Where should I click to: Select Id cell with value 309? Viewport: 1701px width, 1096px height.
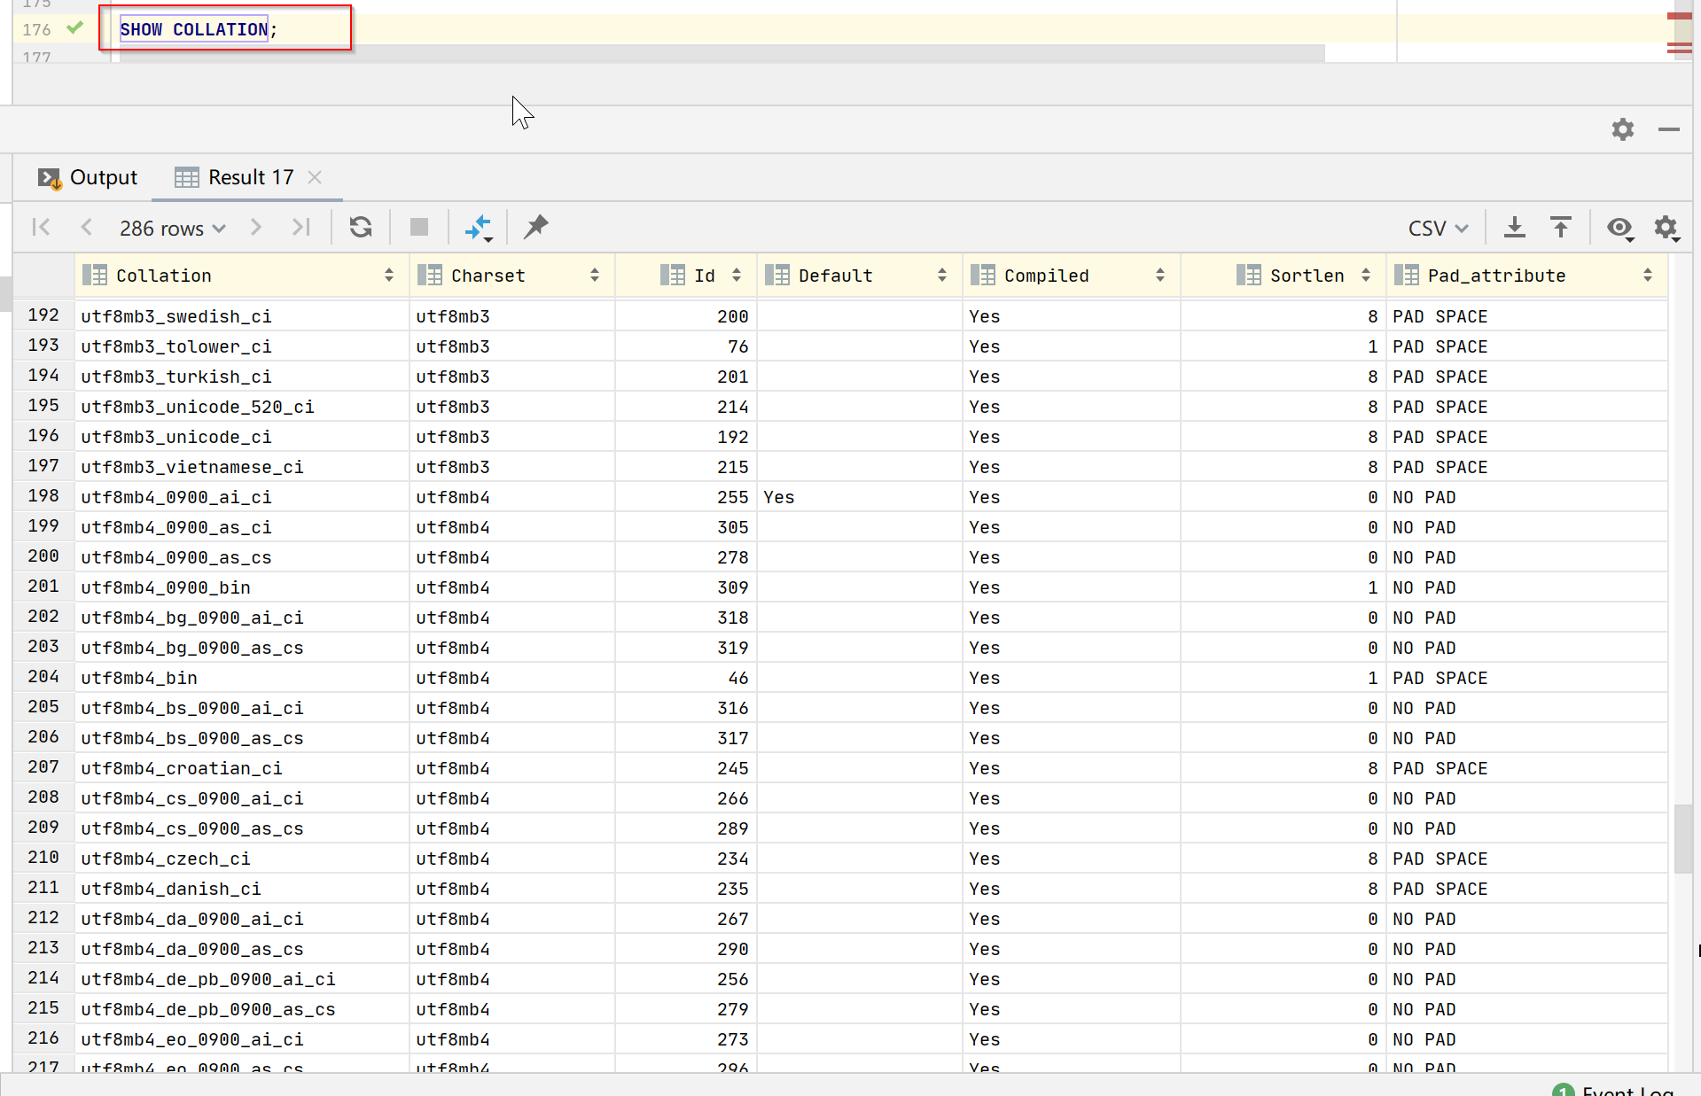[x=685, y=587]
